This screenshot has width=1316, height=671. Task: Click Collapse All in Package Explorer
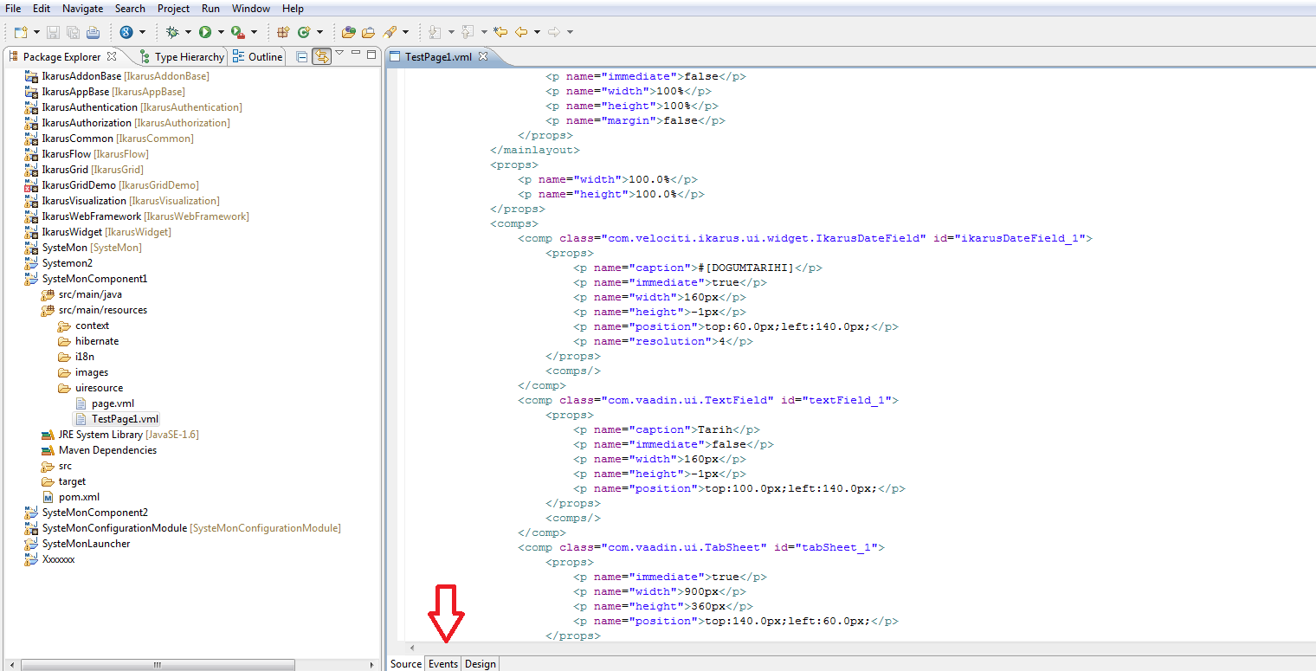pyautogui.click(x=301, y=56)
